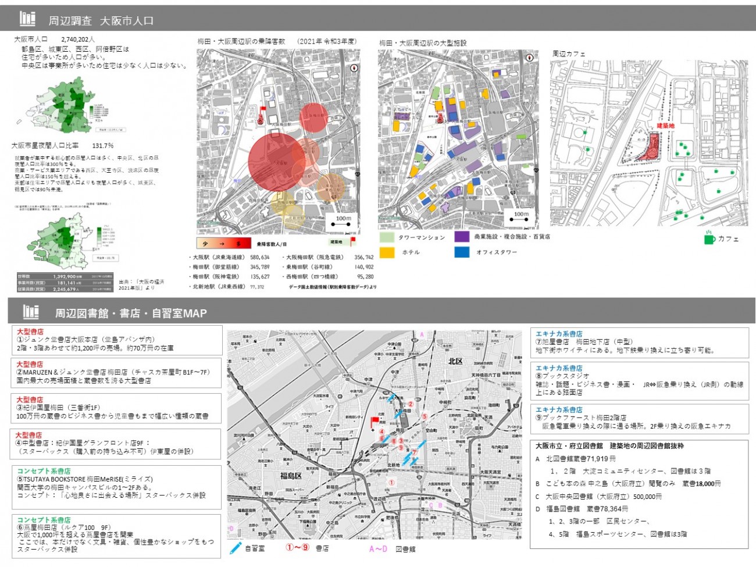This screenshot has width=756, height=567.
Task: Click the compass icon on large facilities map
Action: click(x=530, y=58)
